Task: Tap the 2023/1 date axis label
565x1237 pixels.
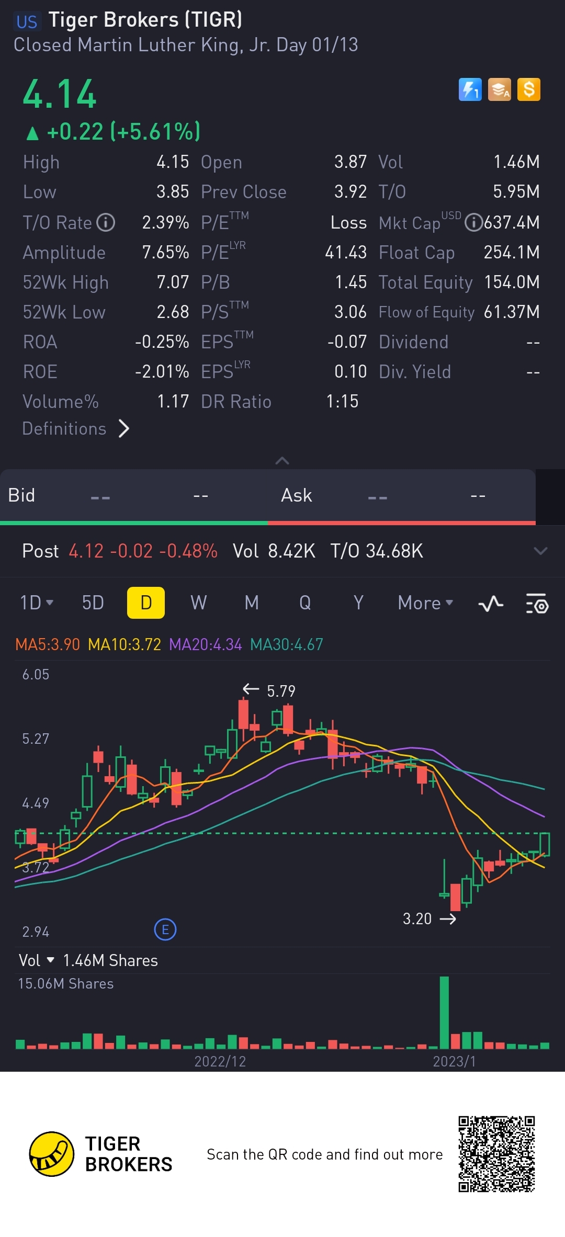Action: pyautogui.click(x=454, y=1061)
